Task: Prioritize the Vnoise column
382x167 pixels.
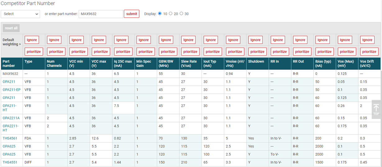Action: click(235, 52)
